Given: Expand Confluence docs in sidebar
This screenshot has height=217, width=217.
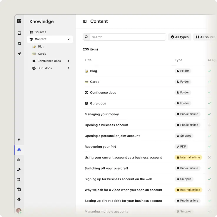Looking at the screenshot, I should (69, 61).
